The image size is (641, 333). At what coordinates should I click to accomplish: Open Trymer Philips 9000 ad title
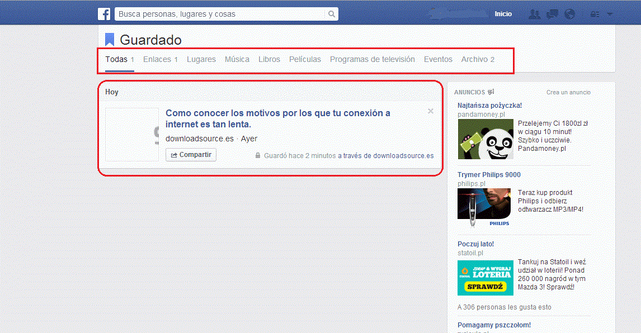(489, 175)
